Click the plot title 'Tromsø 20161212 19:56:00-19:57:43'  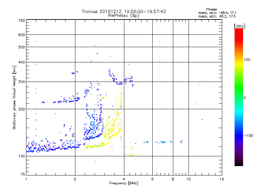124,11
